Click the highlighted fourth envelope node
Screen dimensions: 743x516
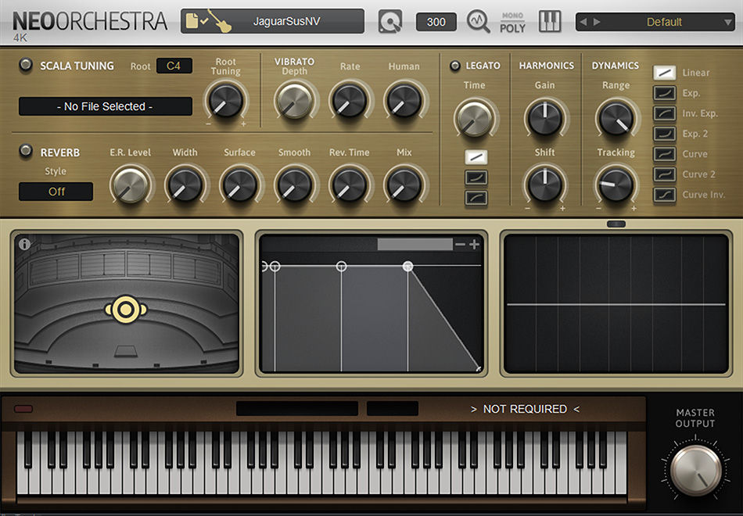click(x=407, y=267)
